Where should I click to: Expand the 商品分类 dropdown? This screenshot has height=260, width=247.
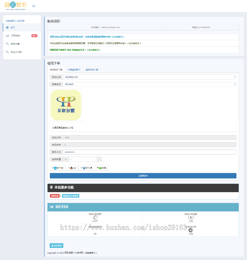(x=150, y=77)
